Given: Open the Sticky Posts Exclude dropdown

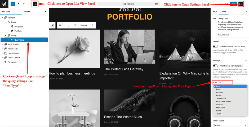Looking at the screenshot, I should (x=230, y=125).
